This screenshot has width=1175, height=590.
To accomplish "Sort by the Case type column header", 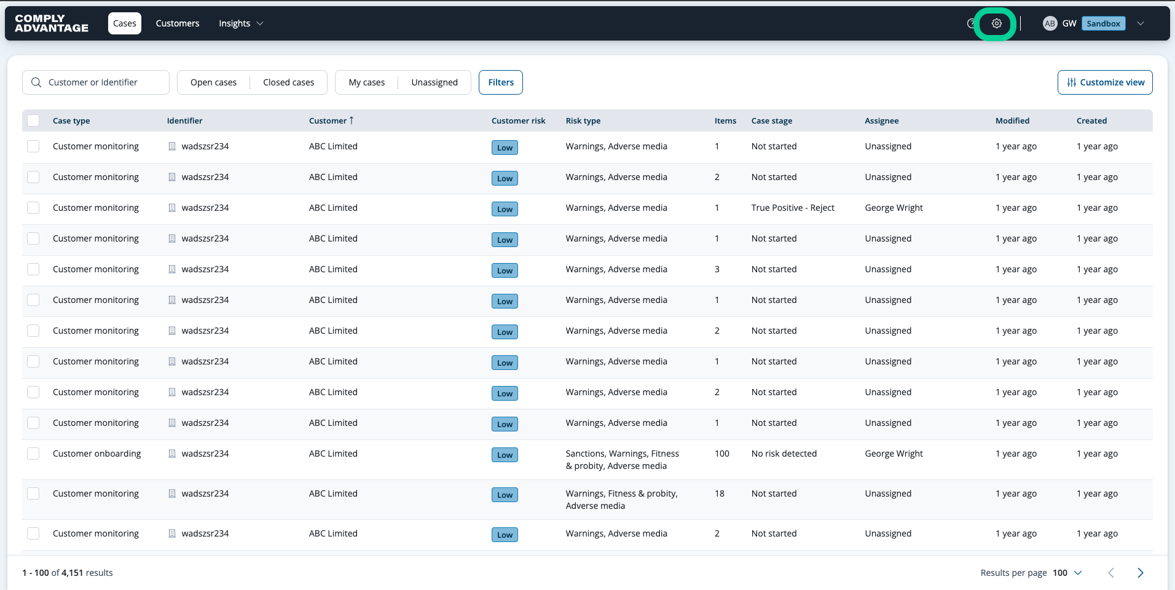I will 71,120.
